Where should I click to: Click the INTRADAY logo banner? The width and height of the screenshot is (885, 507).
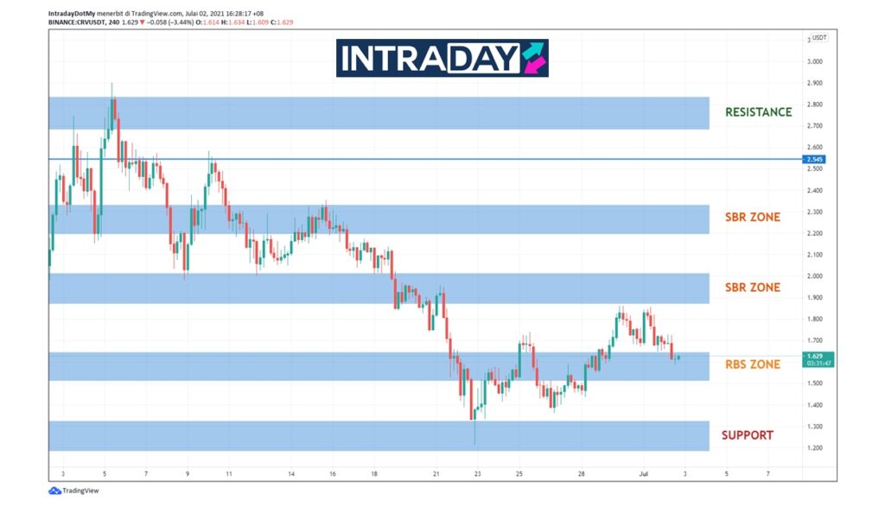(442, 58)
